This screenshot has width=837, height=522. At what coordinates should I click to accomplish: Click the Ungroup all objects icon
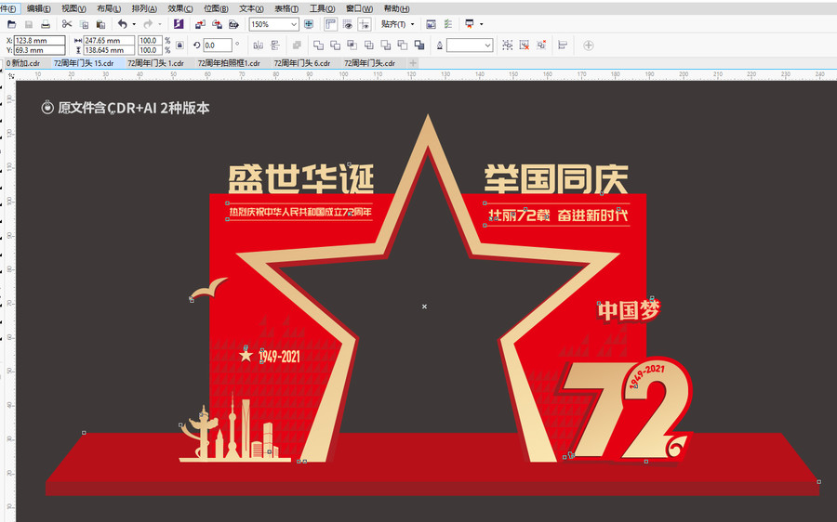click(541, 46)
